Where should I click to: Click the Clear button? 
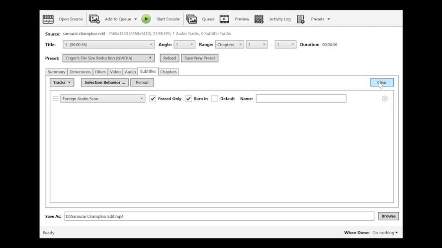click(x=382, y=82)
